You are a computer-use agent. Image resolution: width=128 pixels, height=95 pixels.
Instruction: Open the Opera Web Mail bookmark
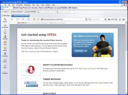tap(30, 12)
